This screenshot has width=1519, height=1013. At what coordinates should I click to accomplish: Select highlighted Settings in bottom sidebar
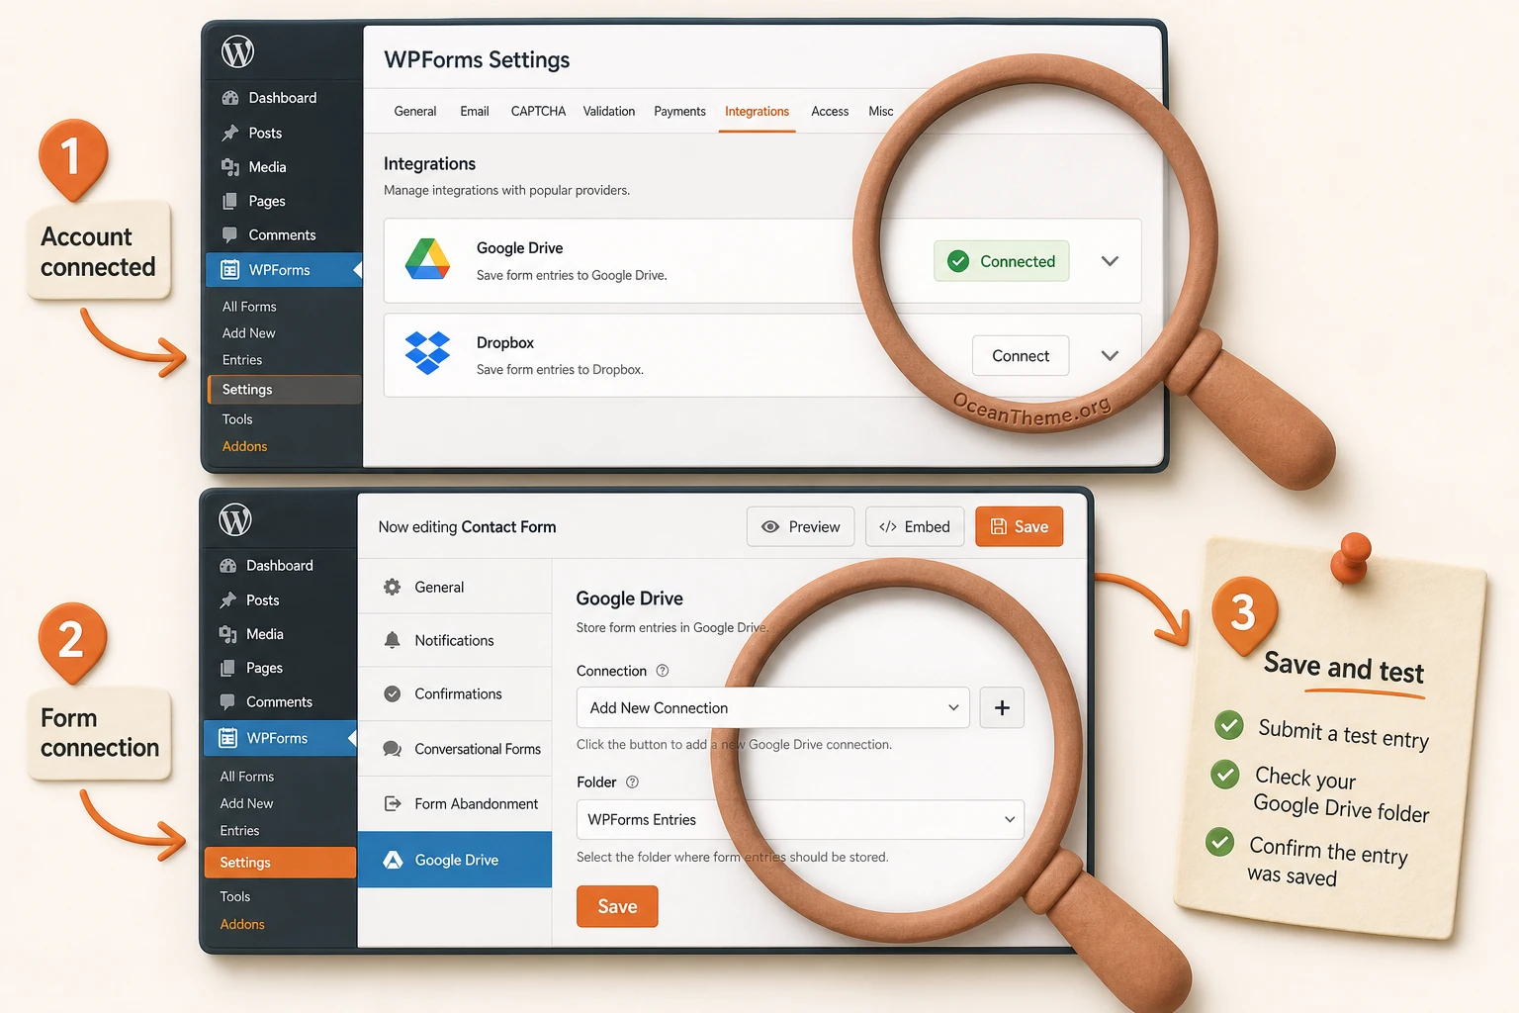coord(281,863)
